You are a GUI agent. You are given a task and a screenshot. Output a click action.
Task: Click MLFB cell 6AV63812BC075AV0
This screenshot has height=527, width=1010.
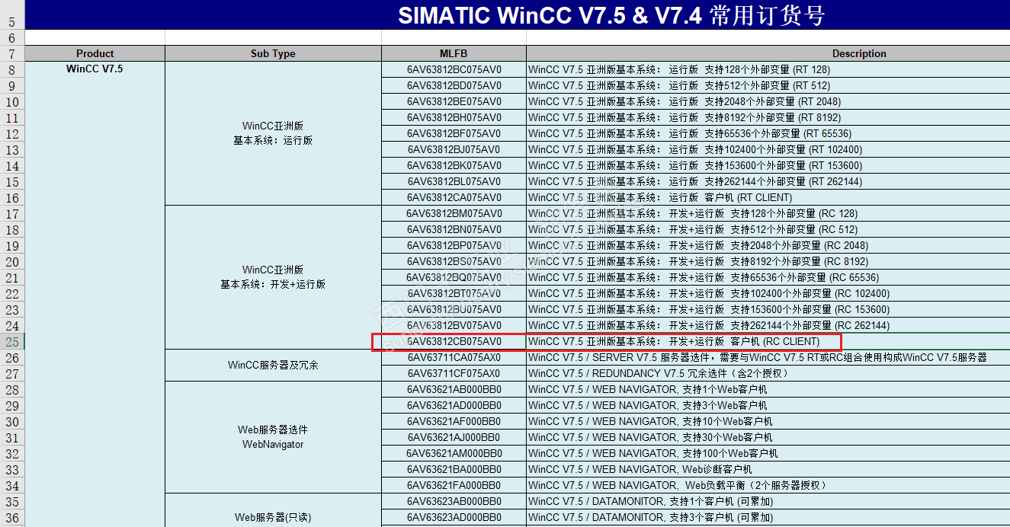pos(454,69)
